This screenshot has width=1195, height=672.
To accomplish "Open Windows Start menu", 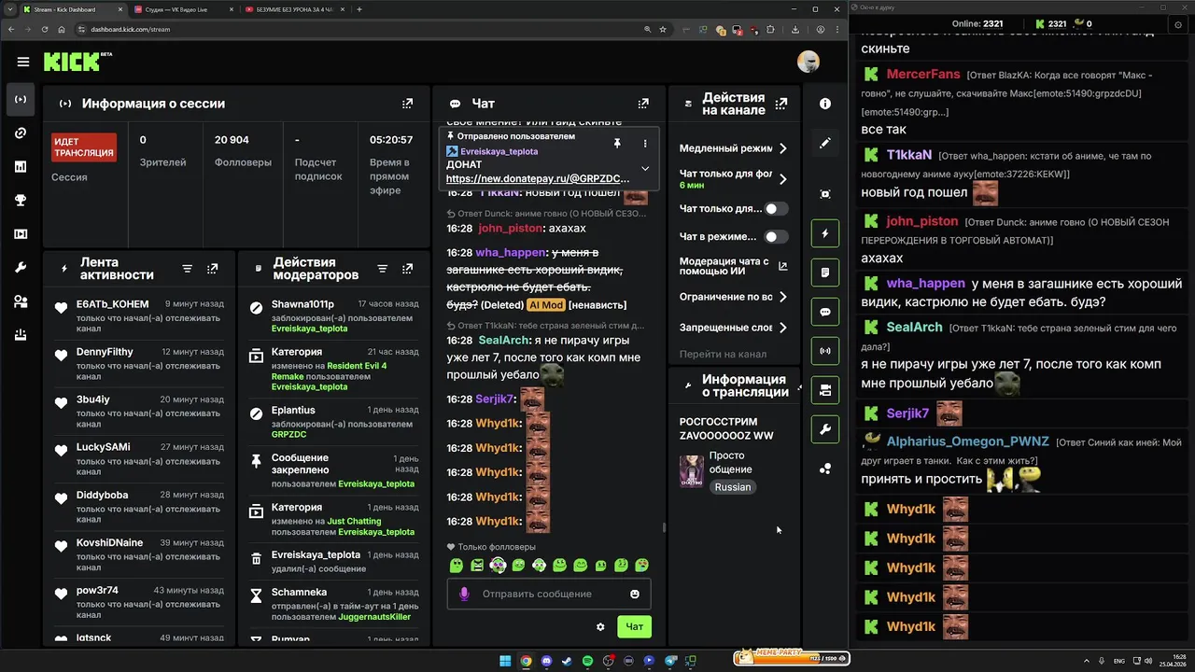I will (x=505, y=661).
